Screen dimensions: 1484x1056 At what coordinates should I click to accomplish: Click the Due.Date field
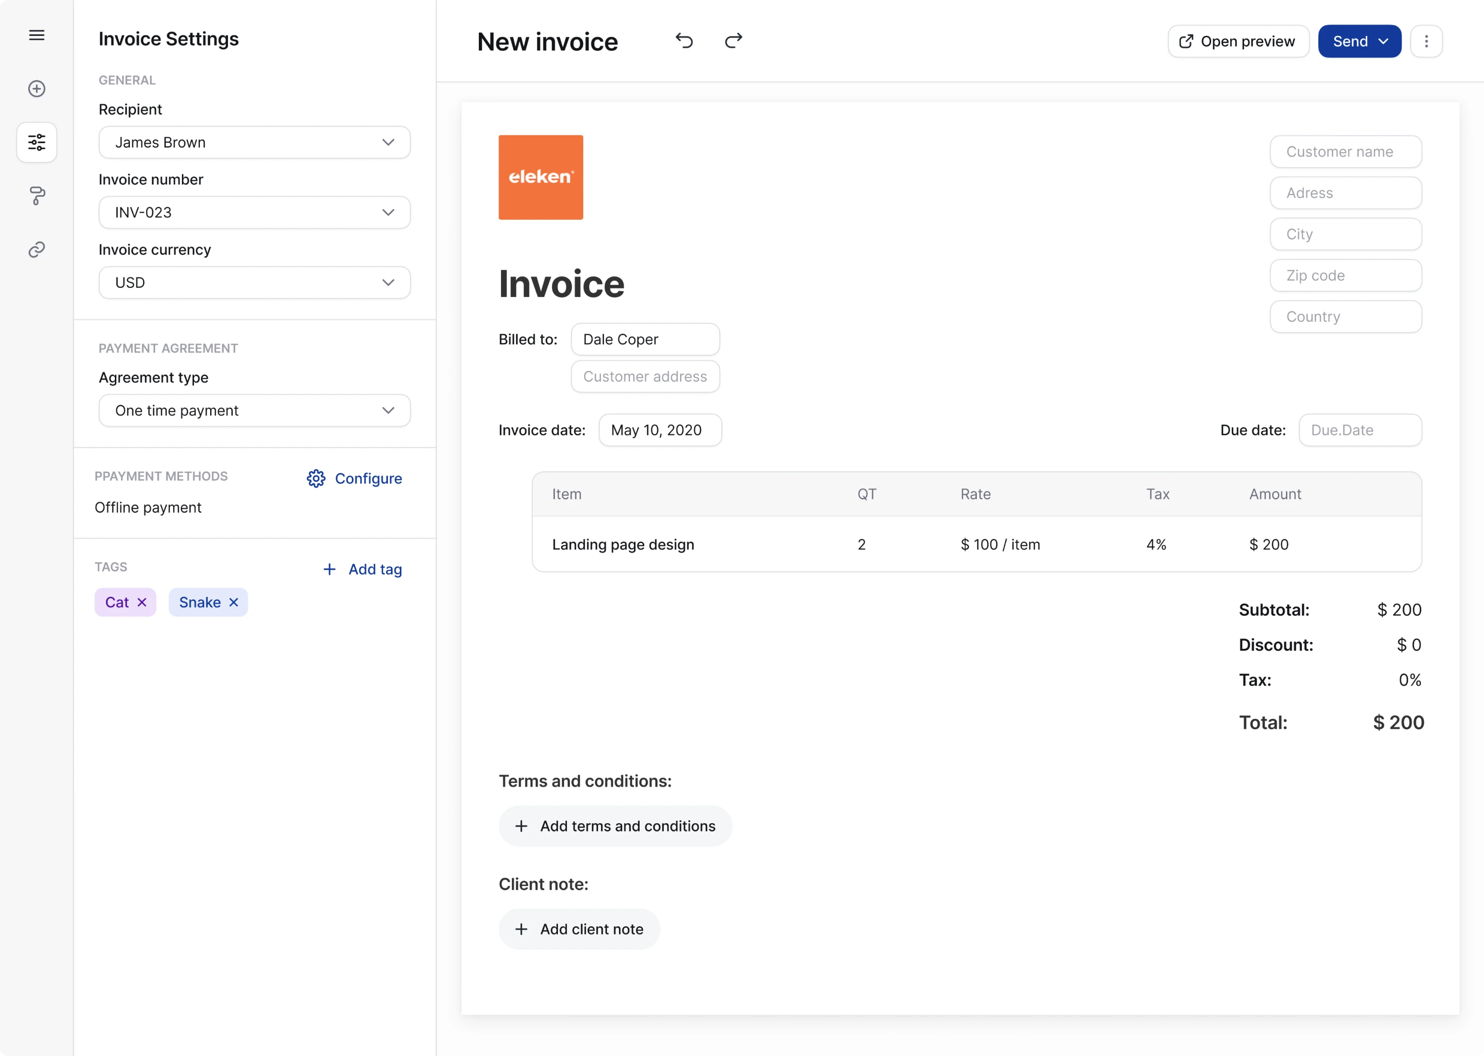[1360, 430]
